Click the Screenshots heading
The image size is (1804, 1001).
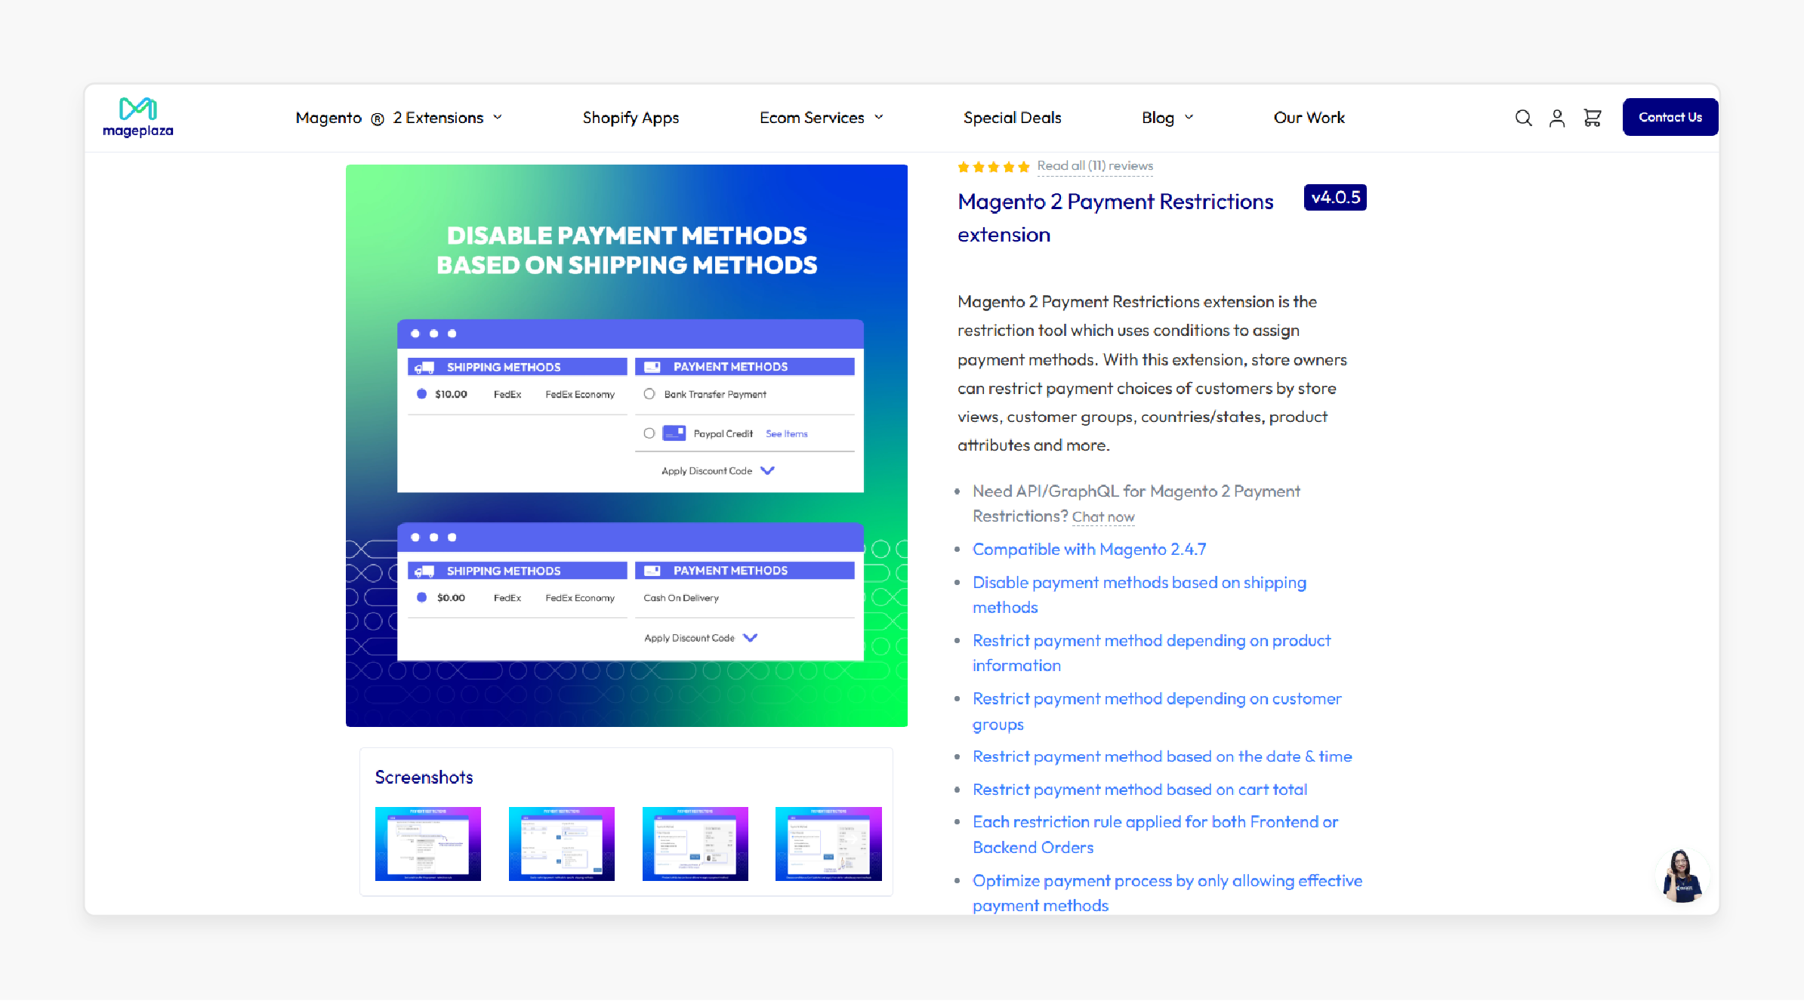click(x=424, y=778)
